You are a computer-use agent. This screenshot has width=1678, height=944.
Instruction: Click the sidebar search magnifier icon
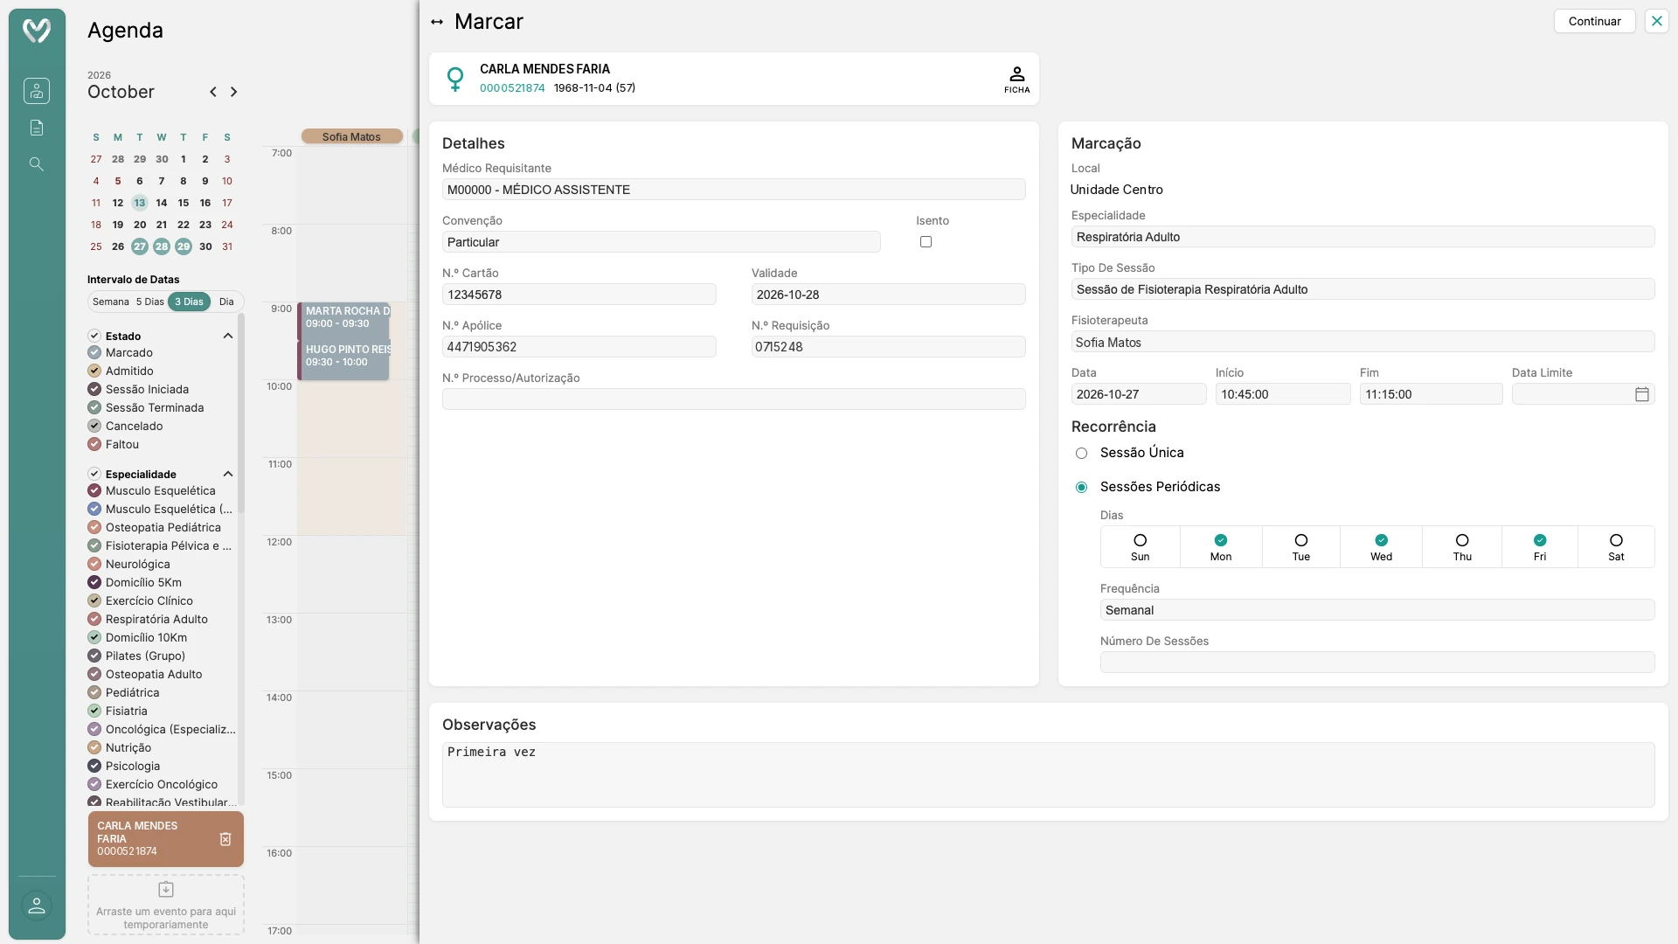click(x=36, y=164)
